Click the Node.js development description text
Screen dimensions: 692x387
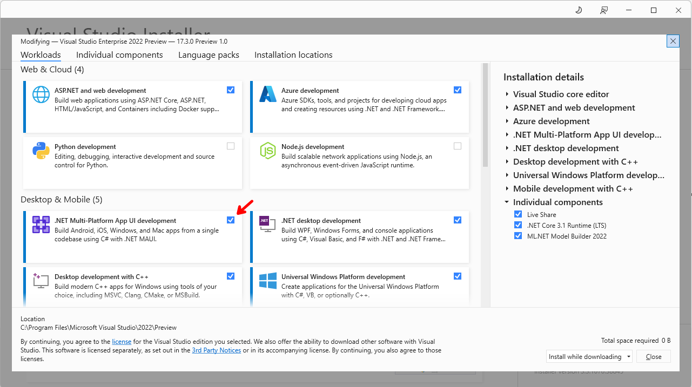(x=357, y=161)
